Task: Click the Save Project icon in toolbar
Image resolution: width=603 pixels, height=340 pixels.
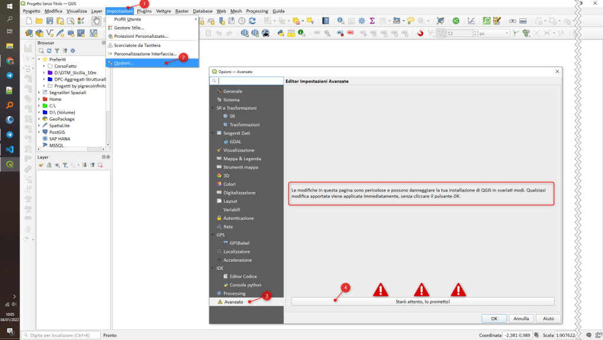Action: click(x=50, y=21)
